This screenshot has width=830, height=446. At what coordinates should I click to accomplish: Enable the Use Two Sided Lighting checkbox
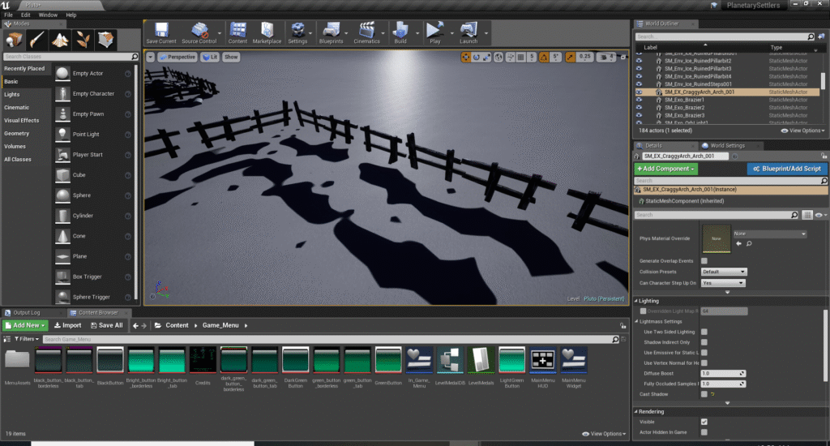704,332
